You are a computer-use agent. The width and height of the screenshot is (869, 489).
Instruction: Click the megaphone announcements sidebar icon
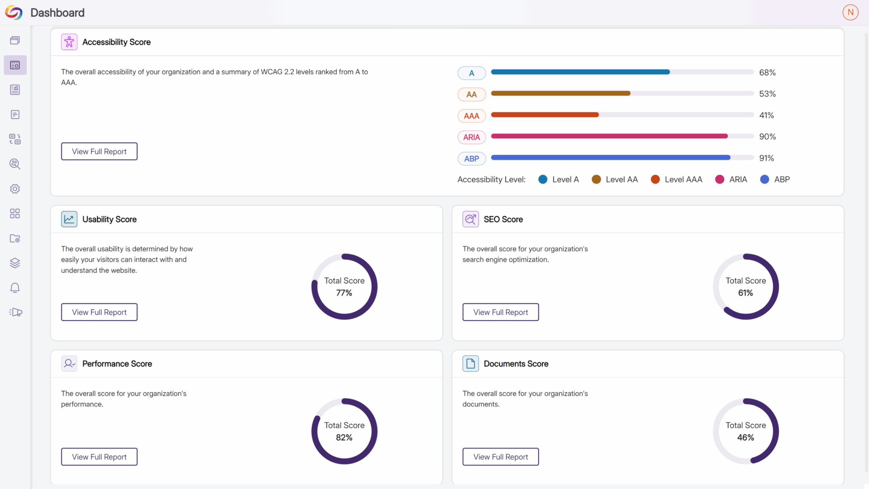click(x=16, y=312)
